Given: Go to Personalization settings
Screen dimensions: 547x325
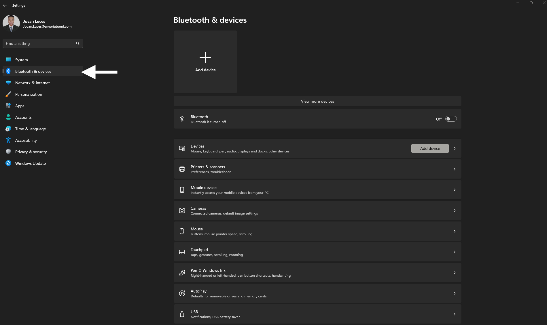Looking at the screenshot, I should [43, 94].
